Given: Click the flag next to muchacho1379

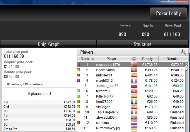Looking at the screenshot, I should coord(134,64).
